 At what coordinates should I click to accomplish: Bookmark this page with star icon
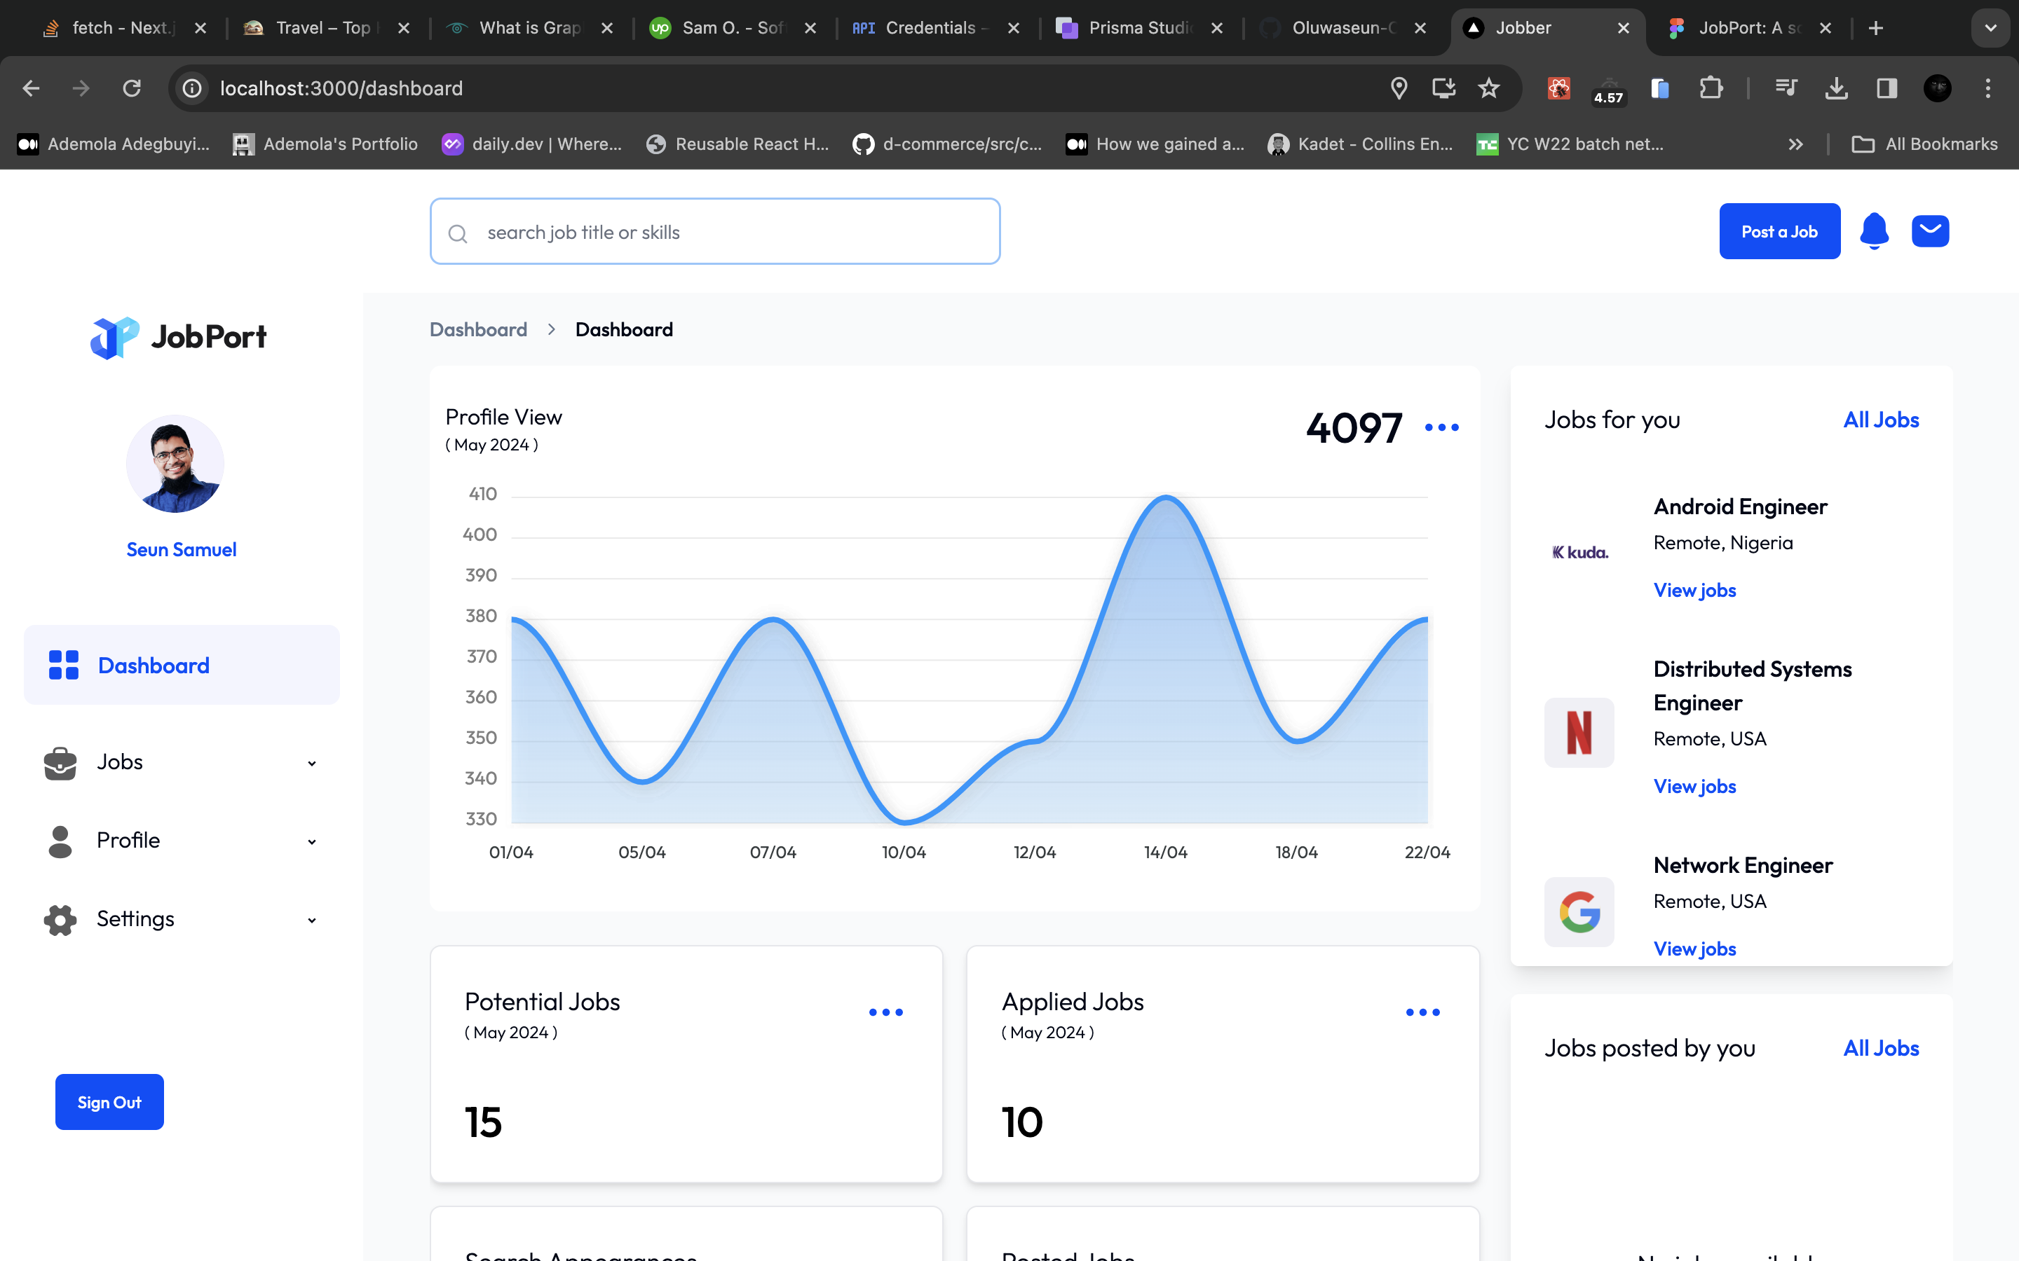pos(1488,88)
